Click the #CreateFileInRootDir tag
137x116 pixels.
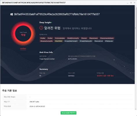pyautogui.click(x=86, y=41)
